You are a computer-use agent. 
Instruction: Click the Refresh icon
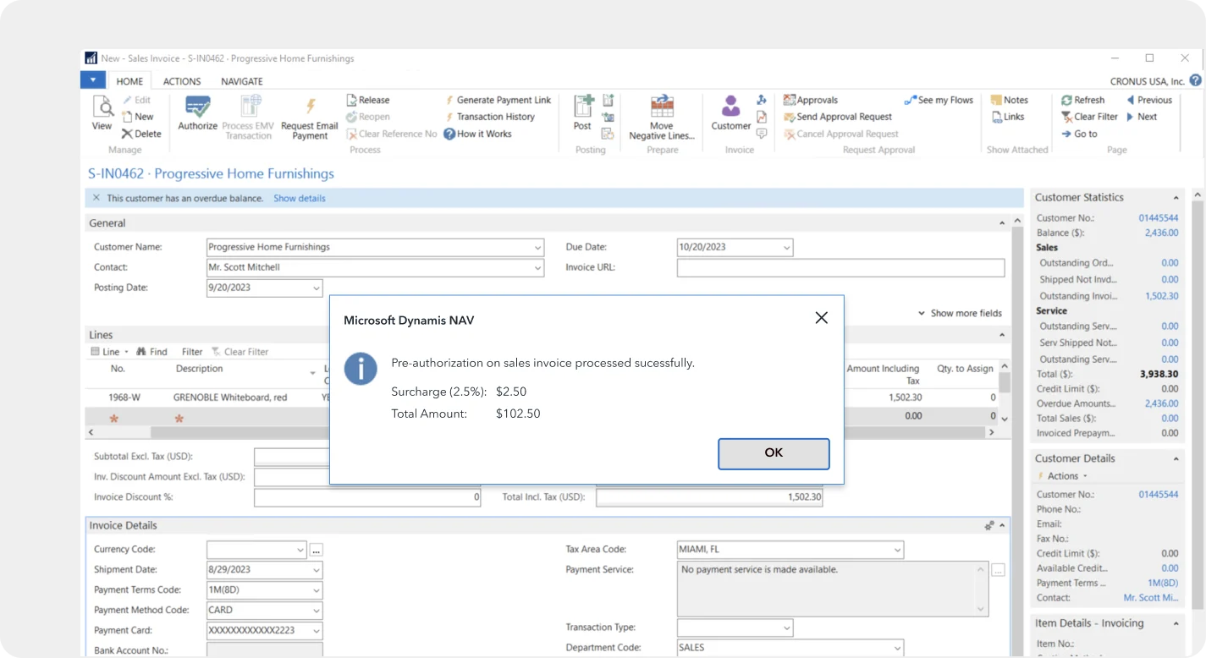tap(1067, 100)
